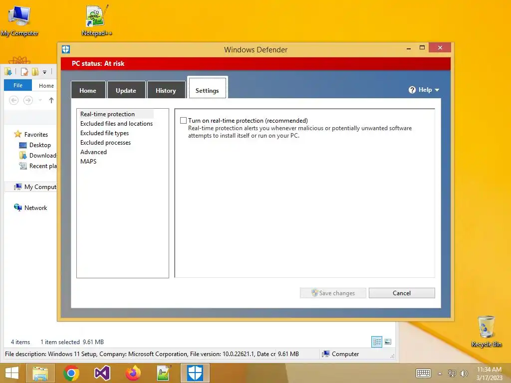Click the Explorer window folder icon
511x383 pixels.
[8, 72]
